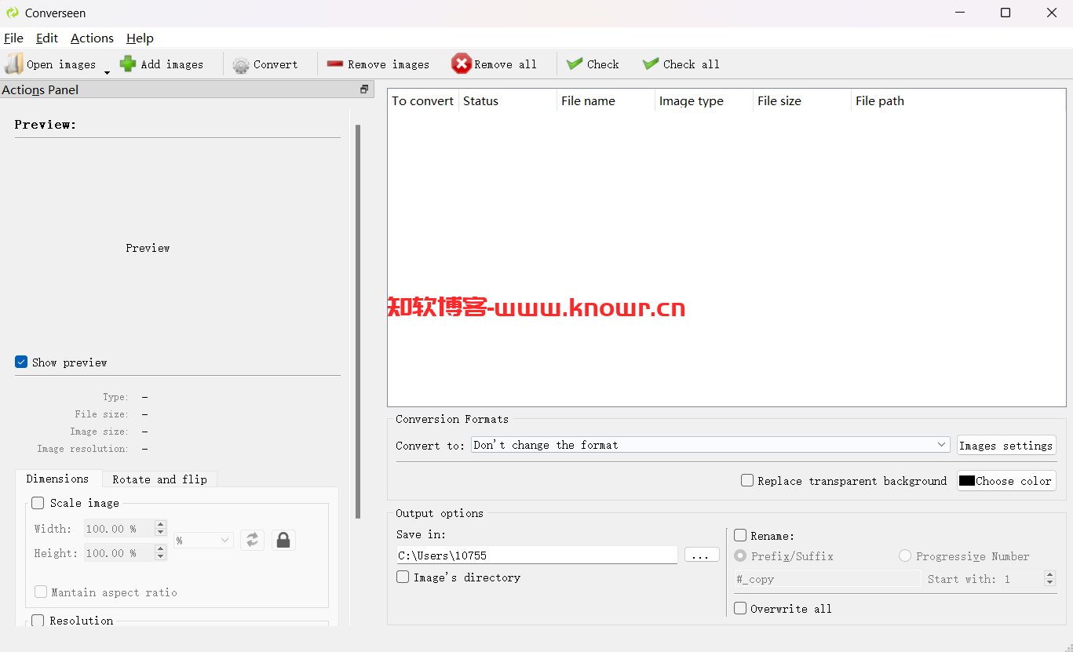Enable the Resolution checkbox
1073x652 pixels.
coord(38,621)
